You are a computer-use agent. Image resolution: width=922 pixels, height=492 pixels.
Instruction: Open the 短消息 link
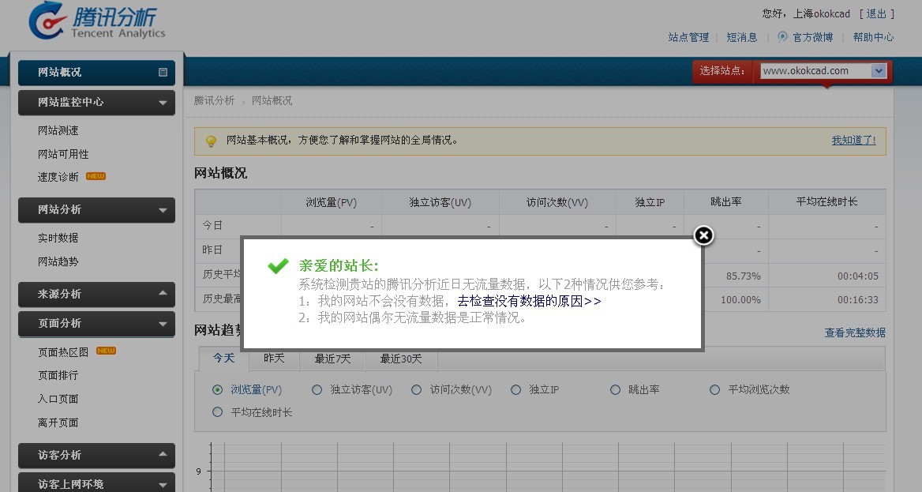(x=742, y=37)
